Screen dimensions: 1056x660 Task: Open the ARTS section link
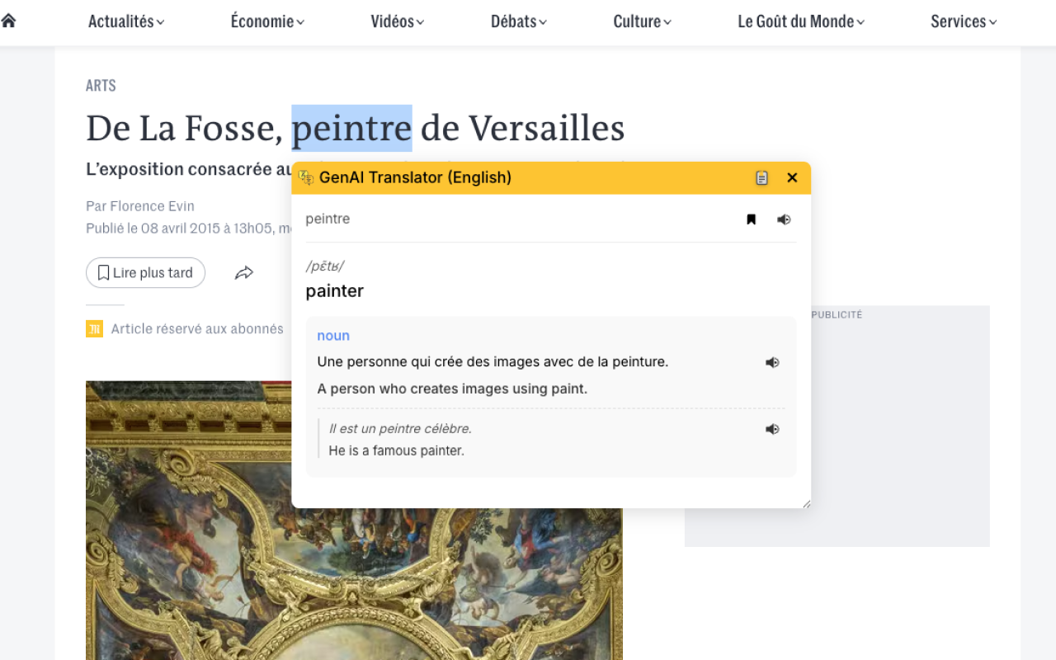[x=101, y=85]
